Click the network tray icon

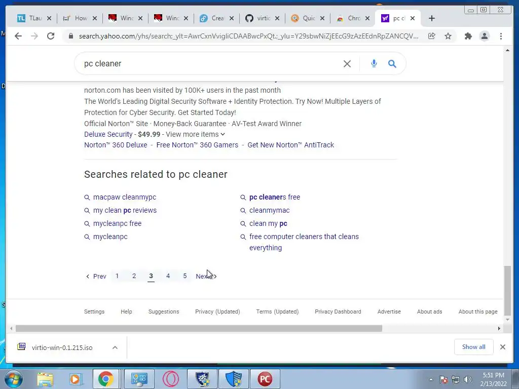[456, 379]
